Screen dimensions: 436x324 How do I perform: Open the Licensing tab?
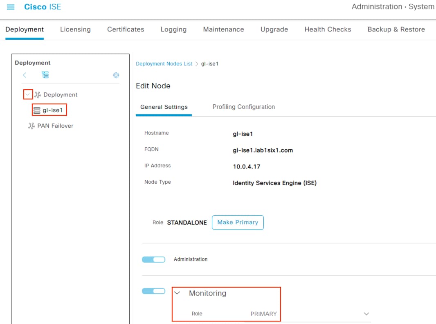[x=75, y=29]
